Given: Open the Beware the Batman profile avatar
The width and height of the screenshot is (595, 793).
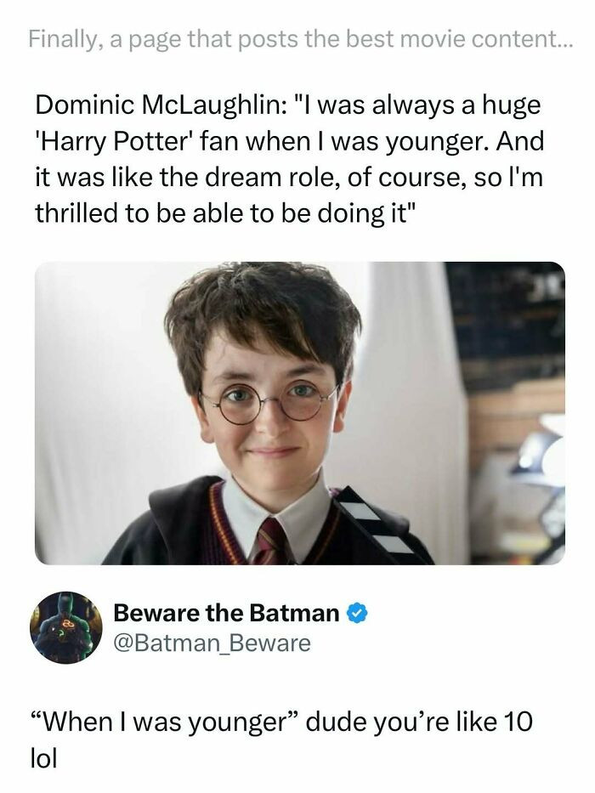Looking at the screenshot, I should (x=66, y=627).
